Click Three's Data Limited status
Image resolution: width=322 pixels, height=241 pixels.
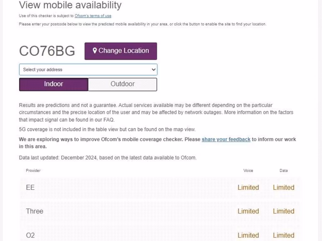tap(283, 211)
